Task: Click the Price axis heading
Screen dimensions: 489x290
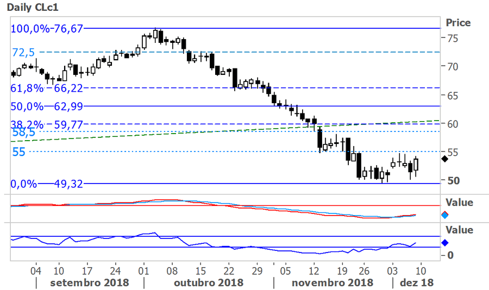Action: click(458, 23)
